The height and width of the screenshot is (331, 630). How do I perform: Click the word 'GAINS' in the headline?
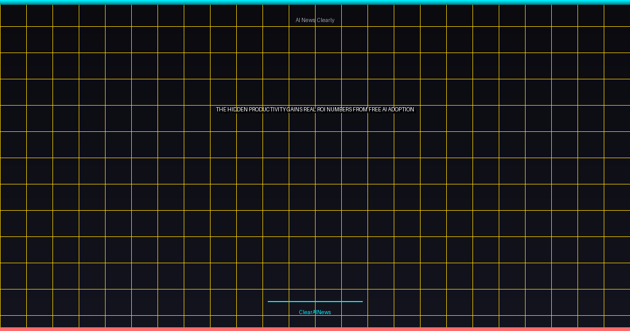295,109
